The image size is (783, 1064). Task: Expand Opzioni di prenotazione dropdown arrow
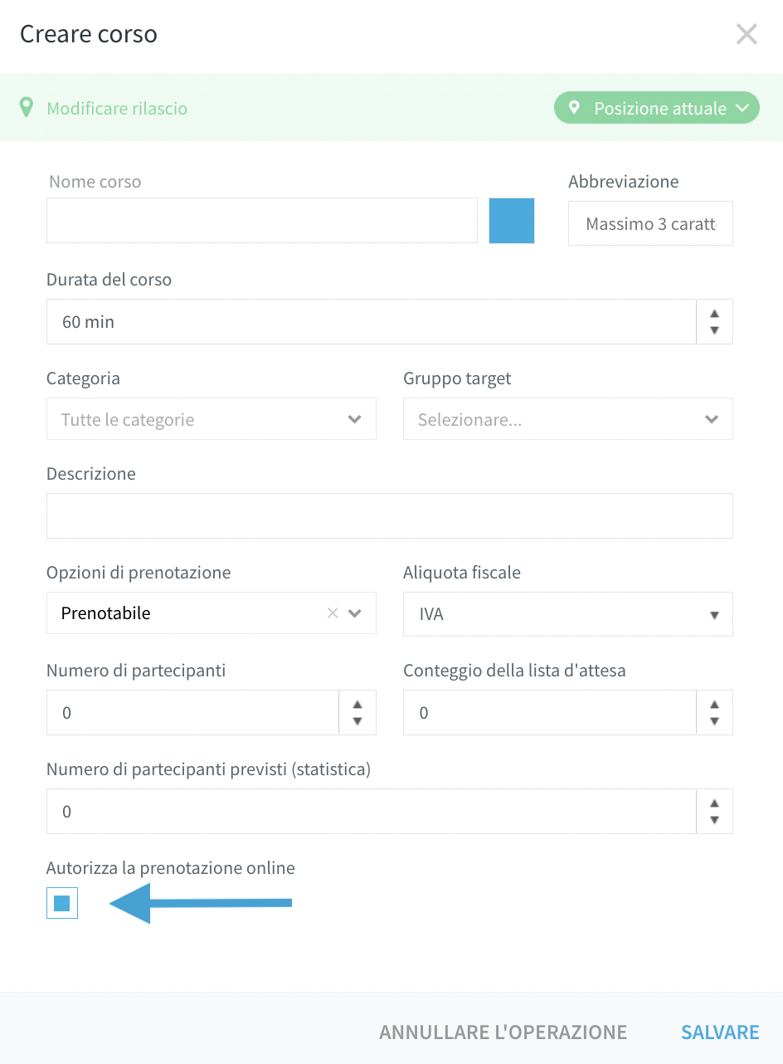pos(355,613)
